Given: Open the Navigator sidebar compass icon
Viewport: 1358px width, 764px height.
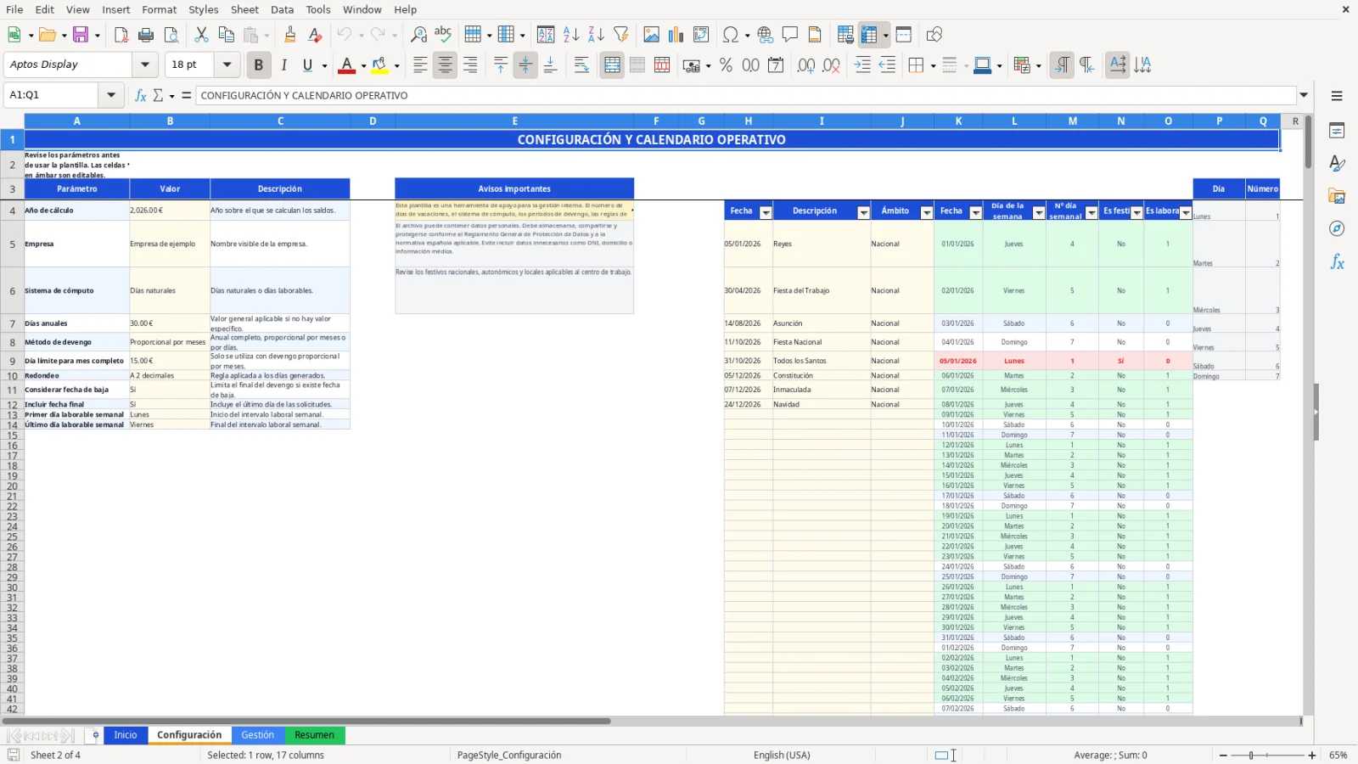Looking at the screenshot, I should 1337,228.
